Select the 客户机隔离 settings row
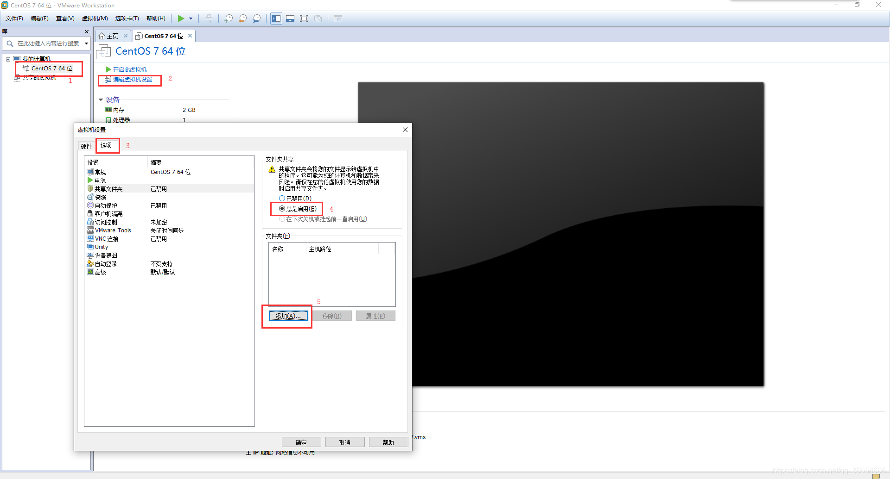 click(169, 214)
